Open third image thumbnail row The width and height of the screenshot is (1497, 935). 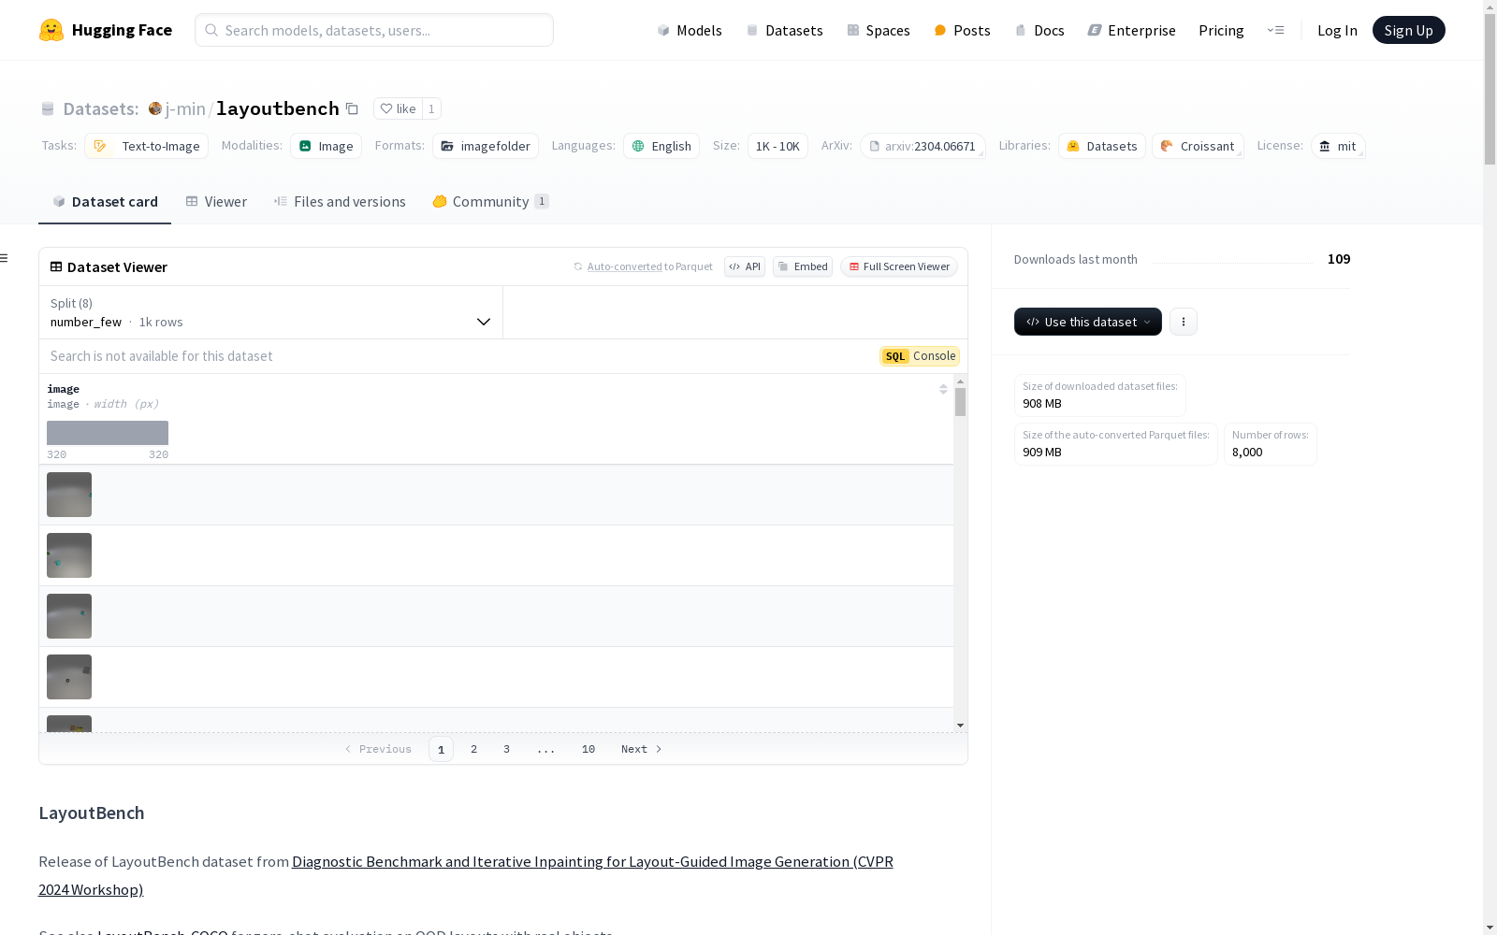(x=69, y=616)
